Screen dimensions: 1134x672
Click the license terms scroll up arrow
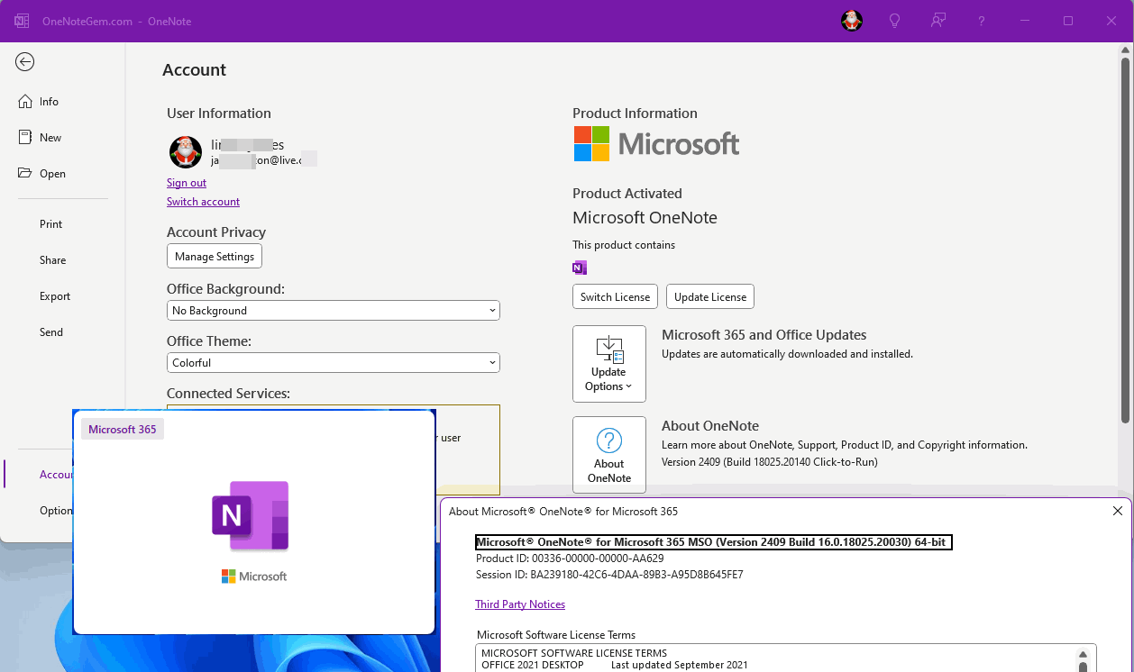pyautogui.click(x=1084, y=655)
